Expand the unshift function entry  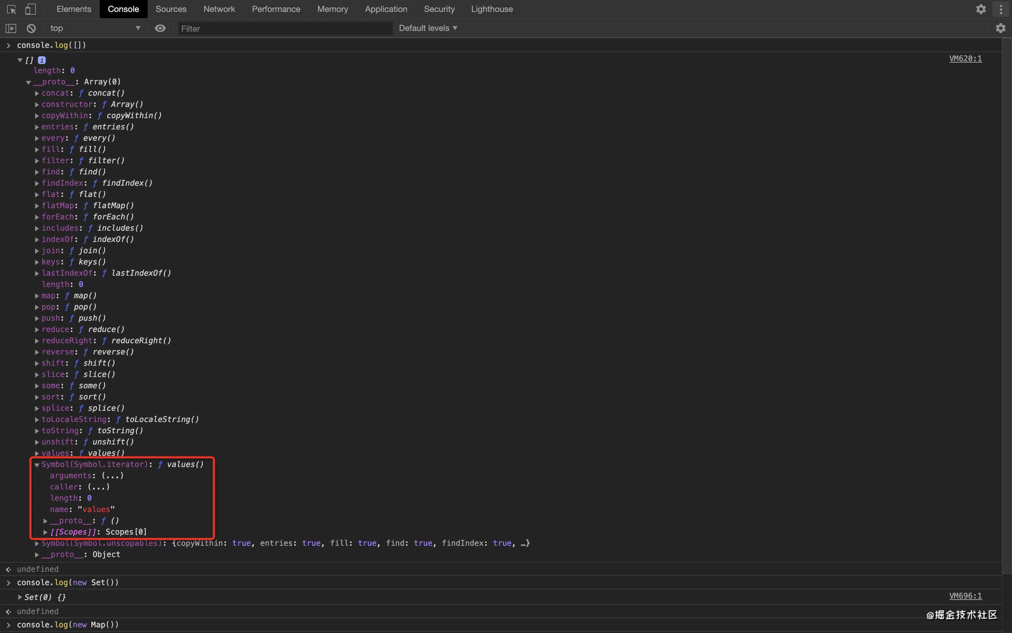37,442
